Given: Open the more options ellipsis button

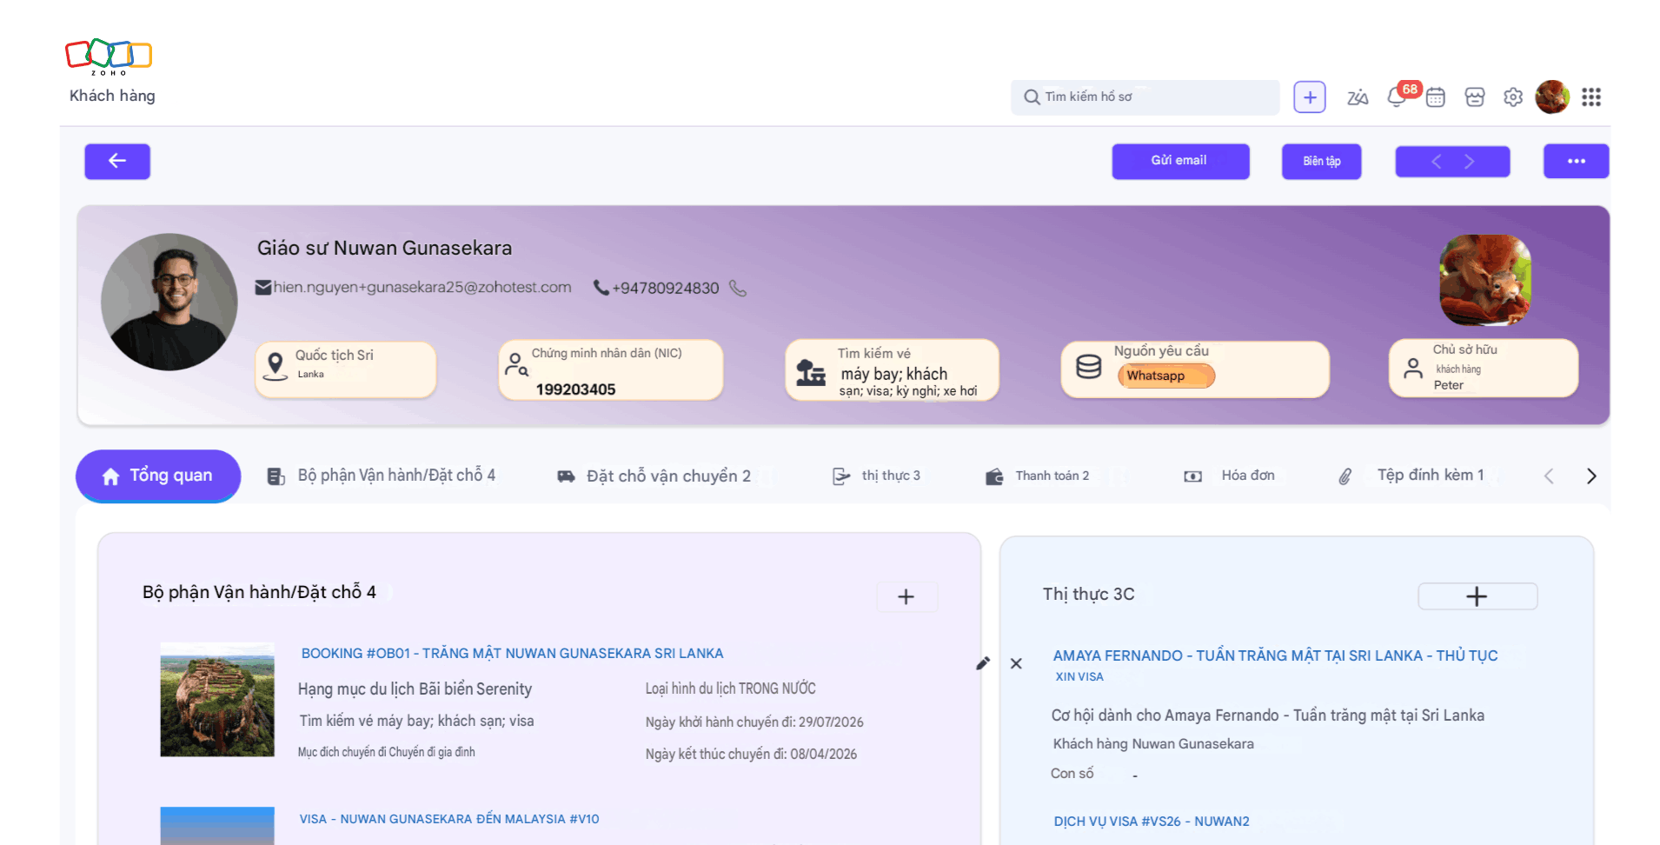Looking at the screenshot, I should click(1576, 161).
